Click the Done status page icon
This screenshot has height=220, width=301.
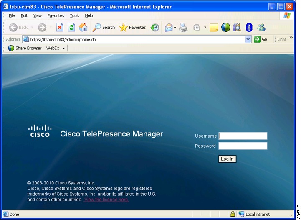pyautogui.click(x=5, y=214)
